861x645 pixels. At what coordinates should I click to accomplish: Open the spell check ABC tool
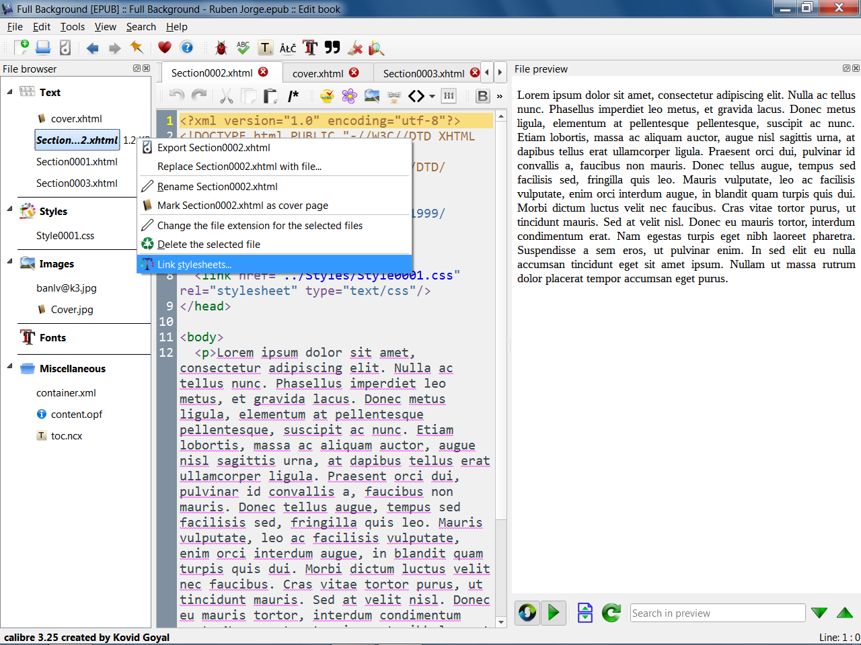[243, 48]
